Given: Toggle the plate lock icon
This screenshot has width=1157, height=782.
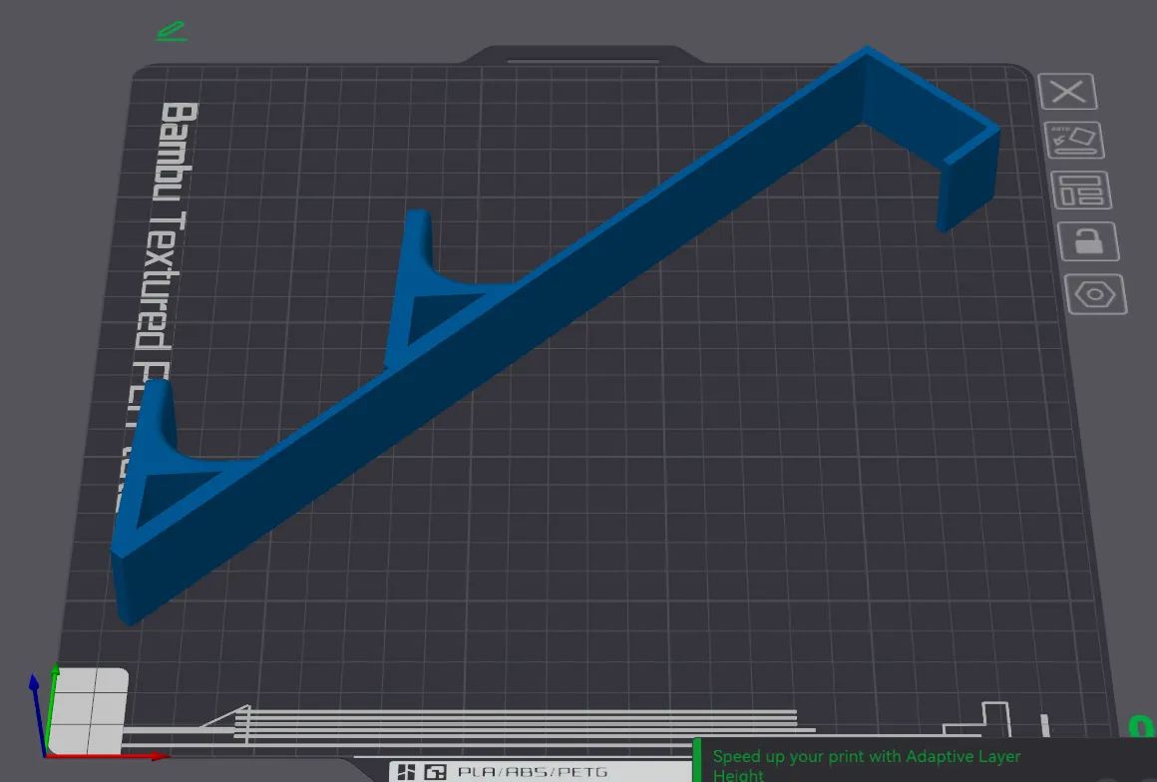Looking at the screenshot, I should (x=1088, y=241).
